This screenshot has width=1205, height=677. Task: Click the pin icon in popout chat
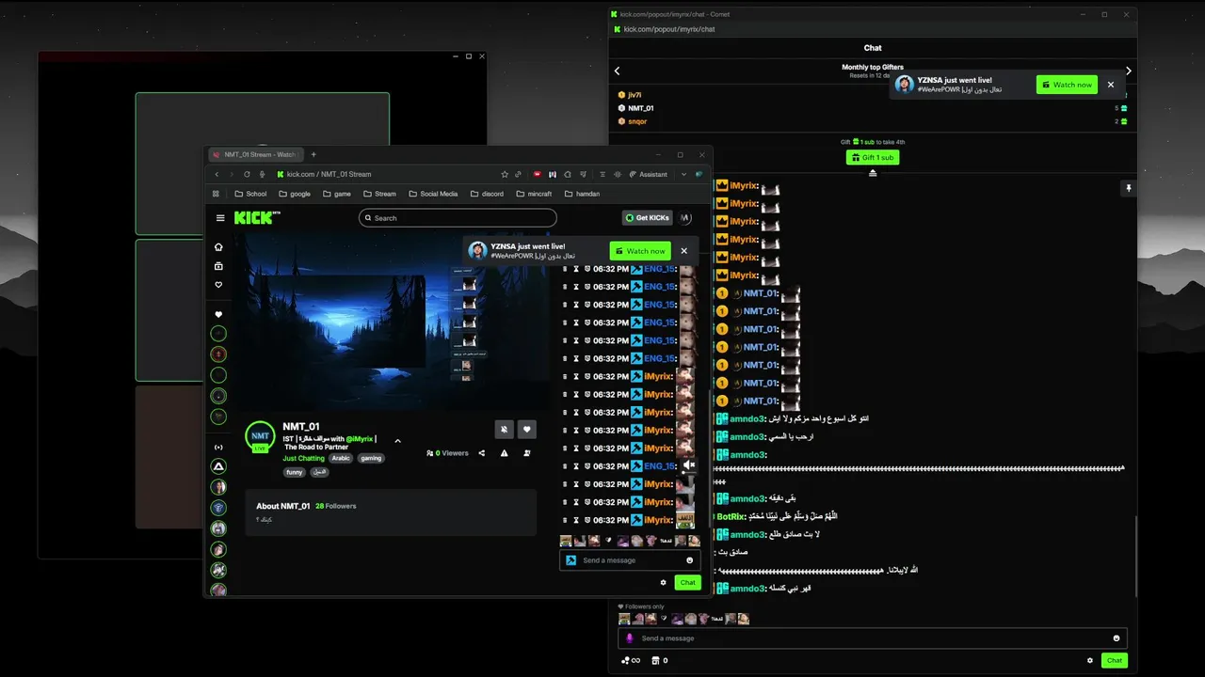pos(1129,189)
